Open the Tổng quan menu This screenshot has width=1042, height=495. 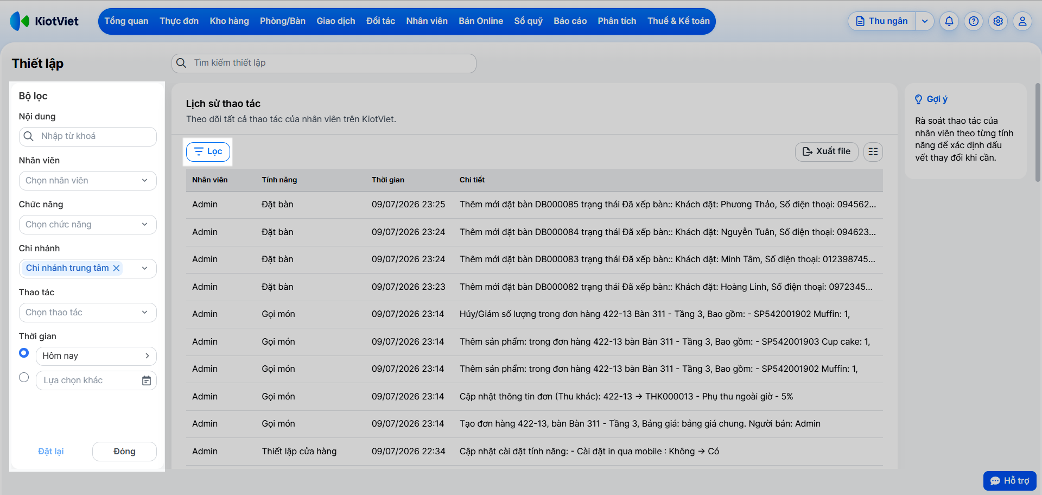(x=126, y=21)
